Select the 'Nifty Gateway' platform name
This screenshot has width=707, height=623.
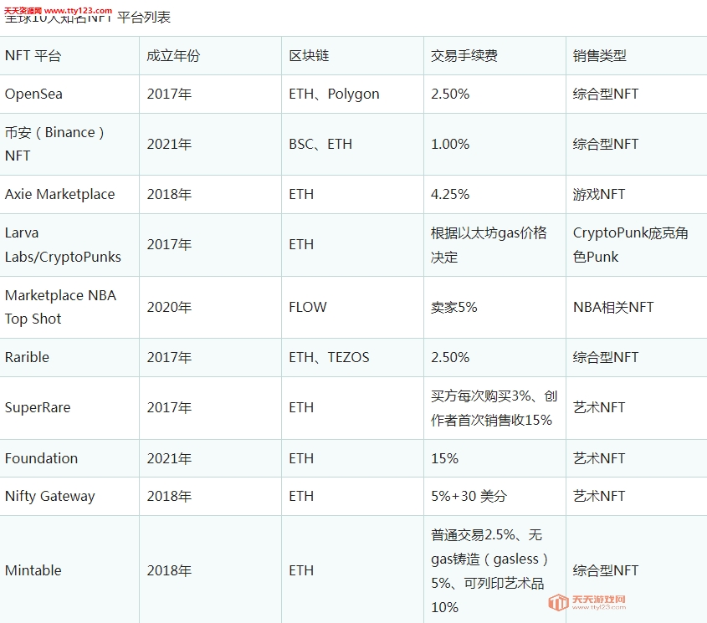pos(50,497)
